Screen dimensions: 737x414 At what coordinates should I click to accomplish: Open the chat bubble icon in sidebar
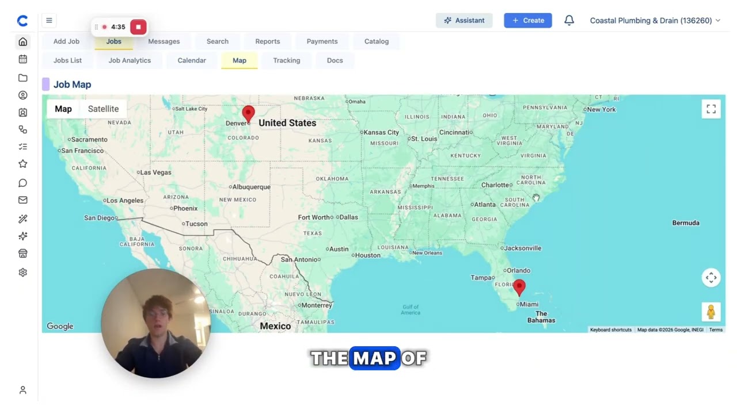[22, 183]
